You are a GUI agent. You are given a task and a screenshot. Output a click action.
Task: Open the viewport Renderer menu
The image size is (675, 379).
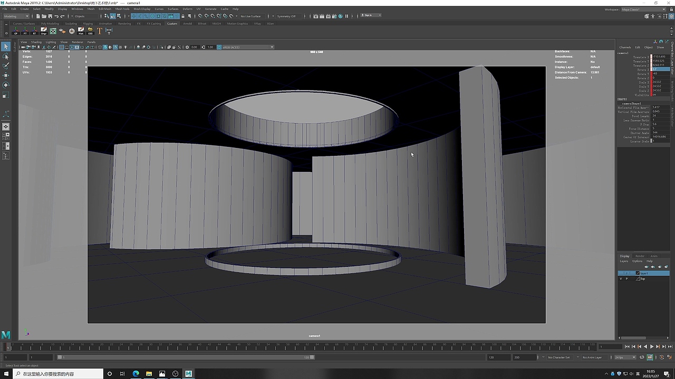(x=78, y=42)
